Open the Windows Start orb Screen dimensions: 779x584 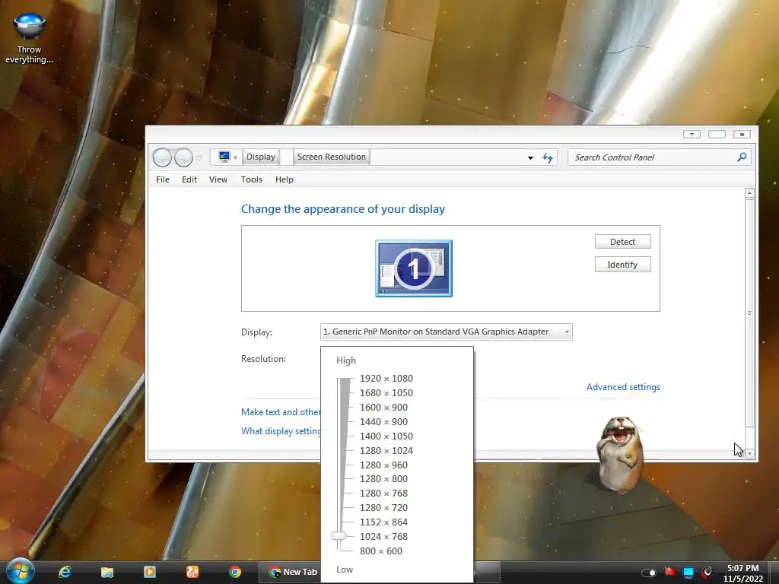coord(21,571)
